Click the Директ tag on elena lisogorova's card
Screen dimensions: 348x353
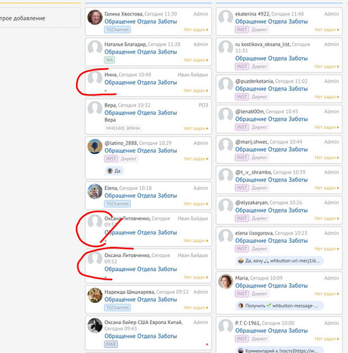[x=259, y=249]
